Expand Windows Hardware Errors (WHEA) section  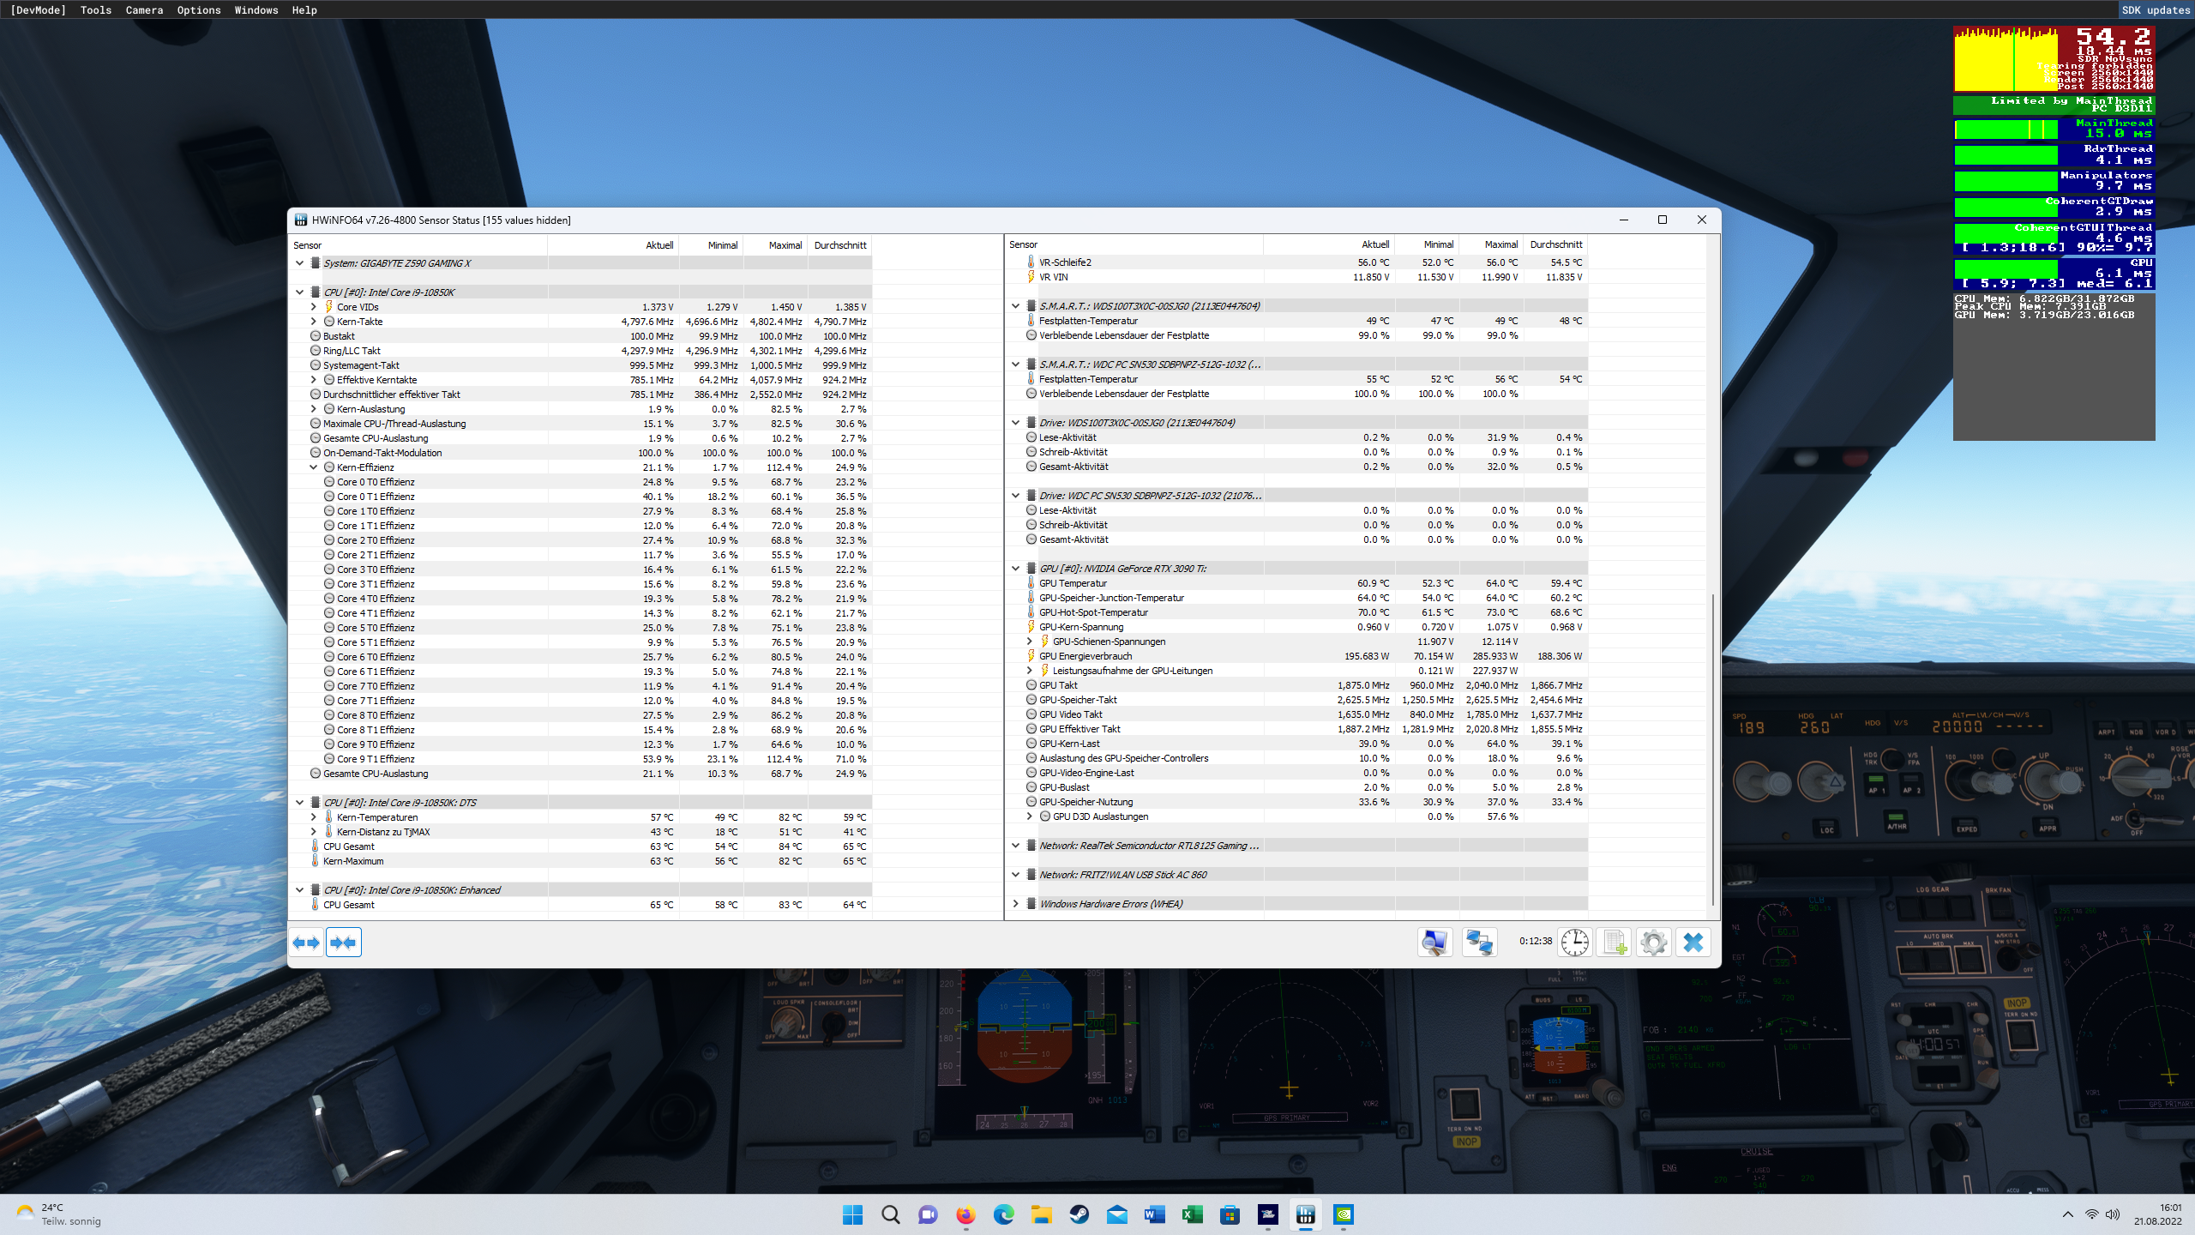(x=1016, y=904)
